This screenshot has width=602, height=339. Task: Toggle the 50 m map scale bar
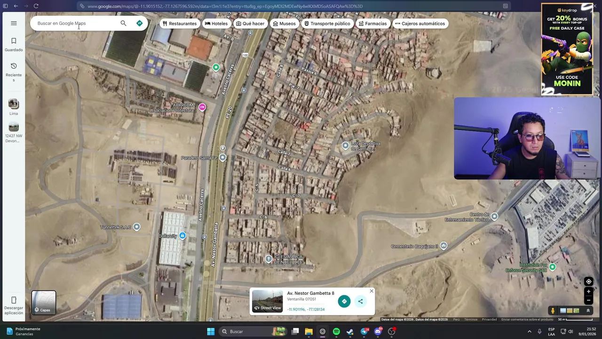click(x=575, y=320)
